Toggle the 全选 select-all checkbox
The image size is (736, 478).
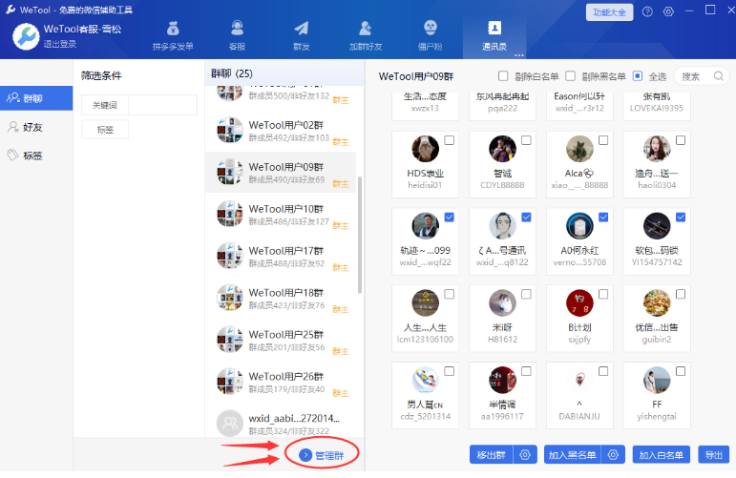click(638, 76)
